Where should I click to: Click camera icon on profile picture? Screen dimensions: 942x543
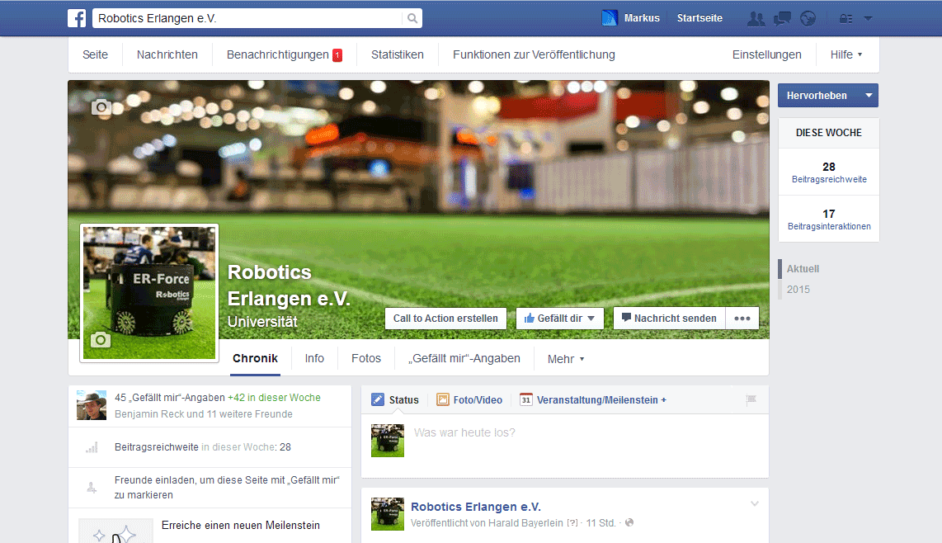(101, 340)
